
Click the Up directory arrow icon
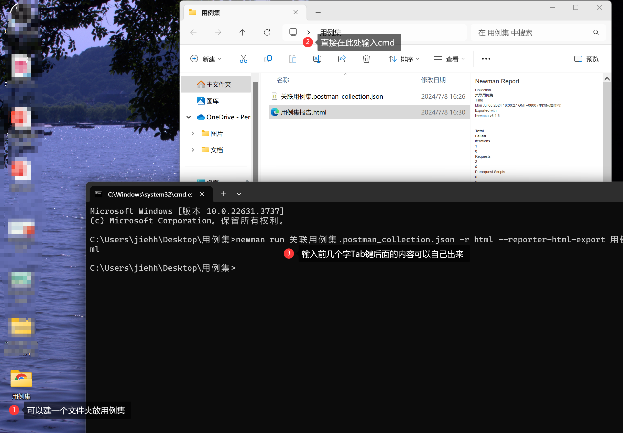[242, 32]
